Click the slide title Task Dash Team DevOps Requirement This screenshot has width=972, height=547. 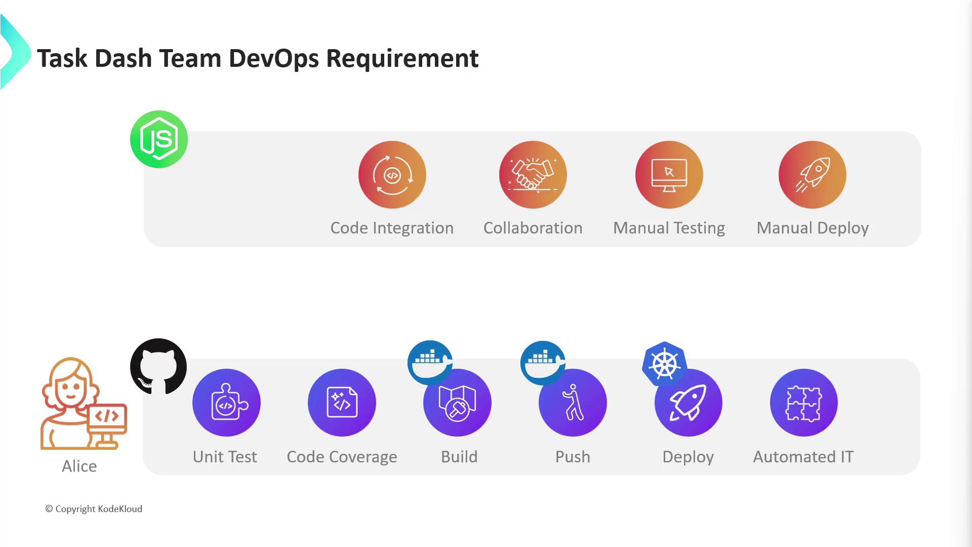257,58
